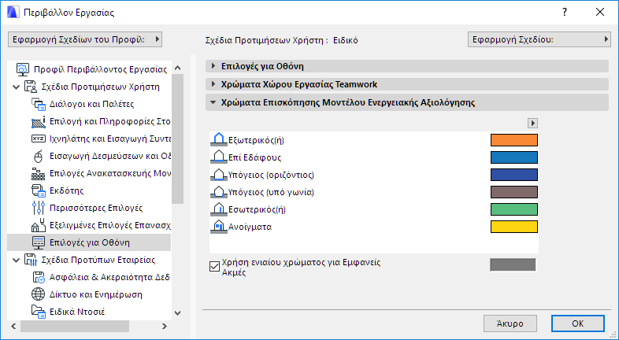Select the Ειδικά Ντοσιέ folder icon

coord(39,312)
